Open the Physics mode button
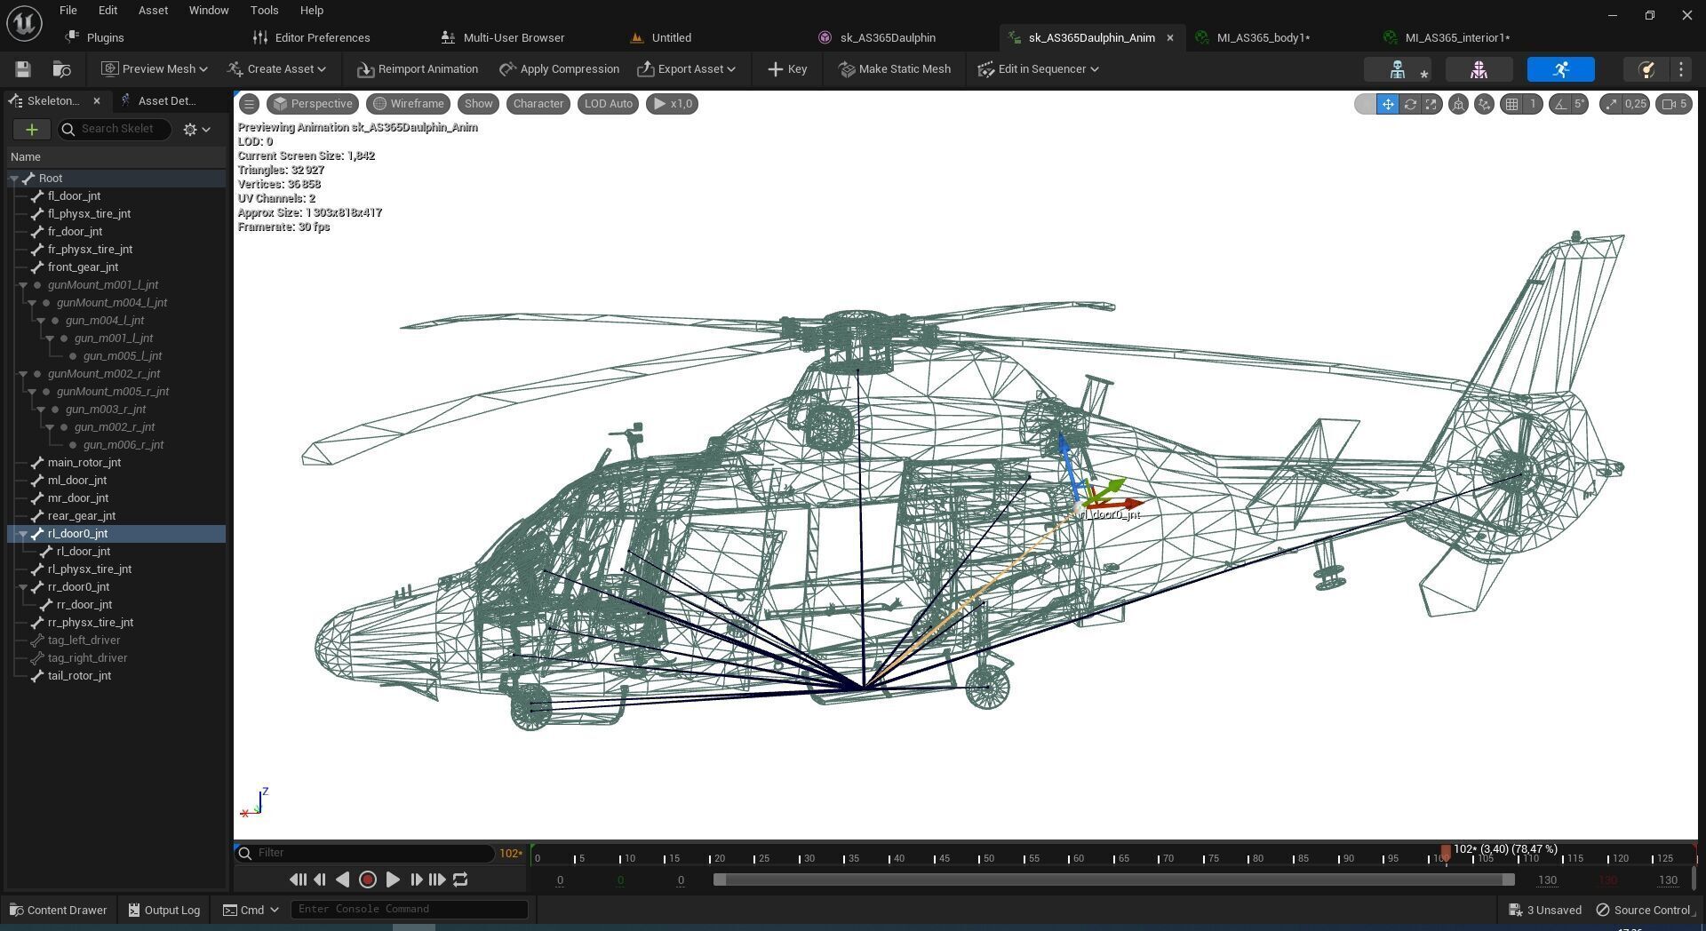 pyautogui.click(x=1646, y=69)
